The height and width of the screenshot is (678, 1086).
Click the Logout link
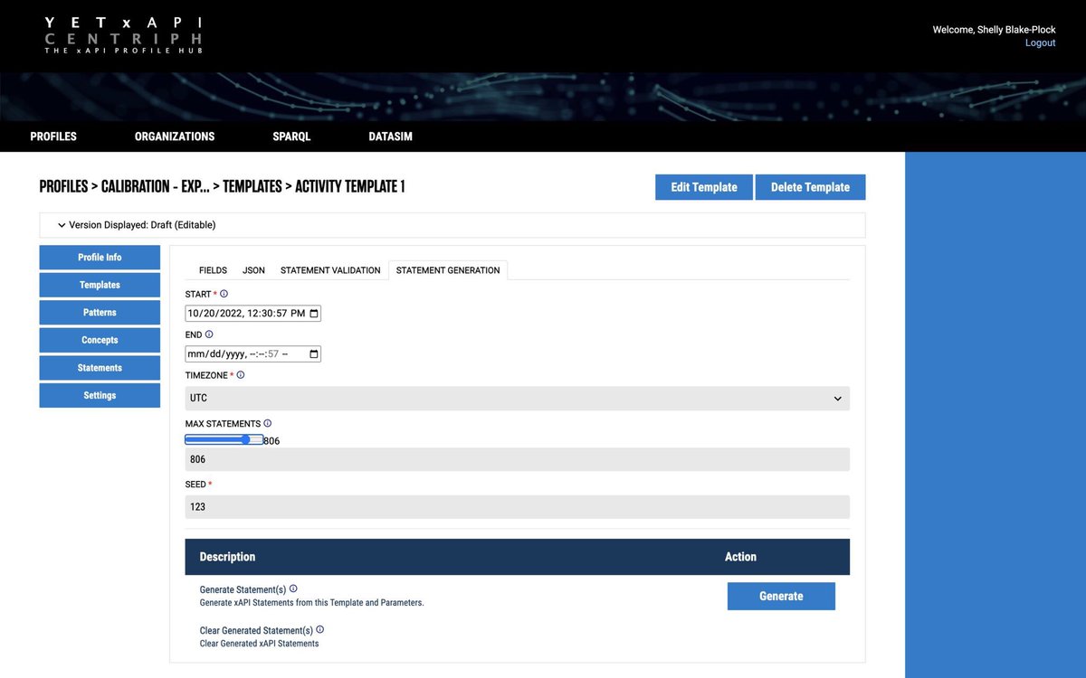tap(1040, 42)
